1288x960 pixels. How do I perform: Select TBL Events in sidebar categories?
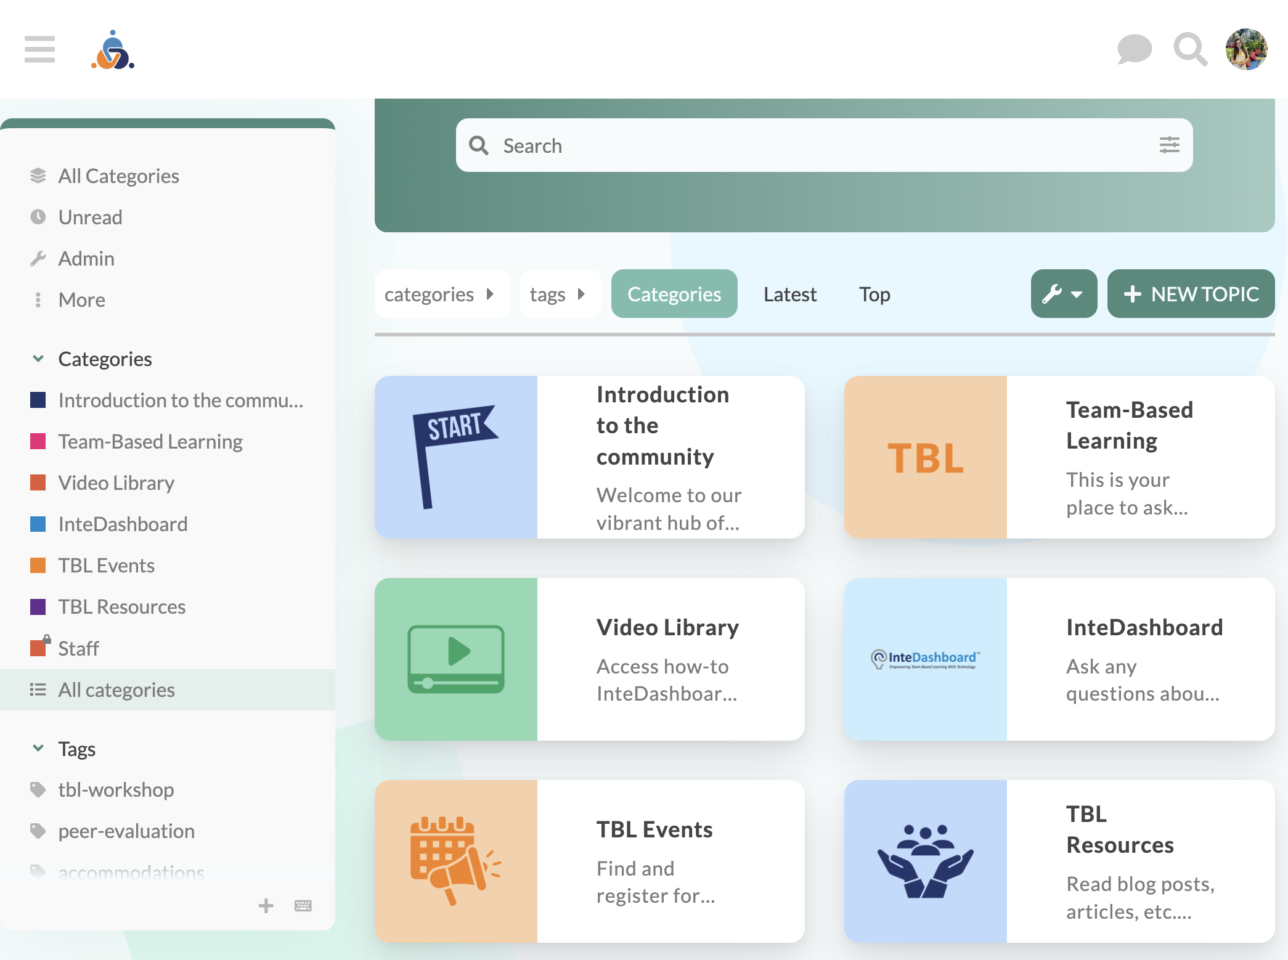(x=106, y=566)
